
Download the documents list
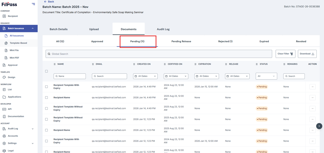pos(307,54)
